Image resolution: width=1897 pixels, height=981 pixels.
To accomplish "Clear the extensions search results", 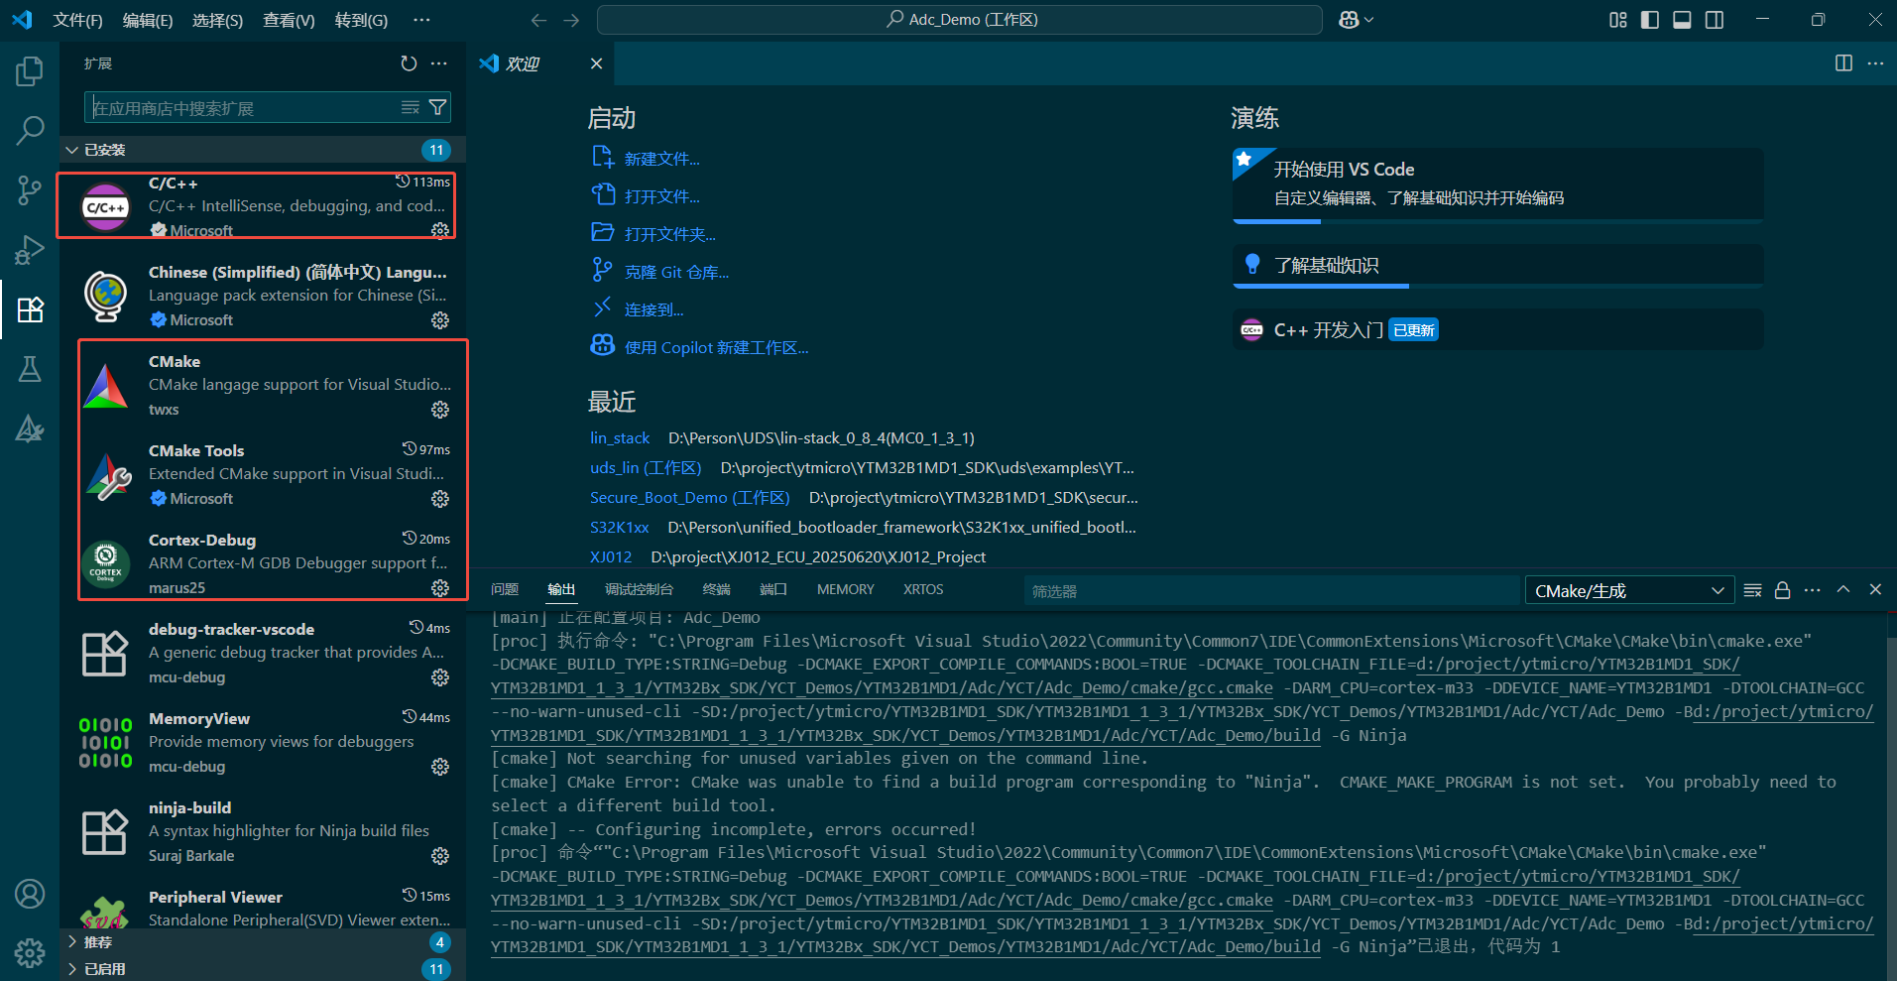I will 411,107.
